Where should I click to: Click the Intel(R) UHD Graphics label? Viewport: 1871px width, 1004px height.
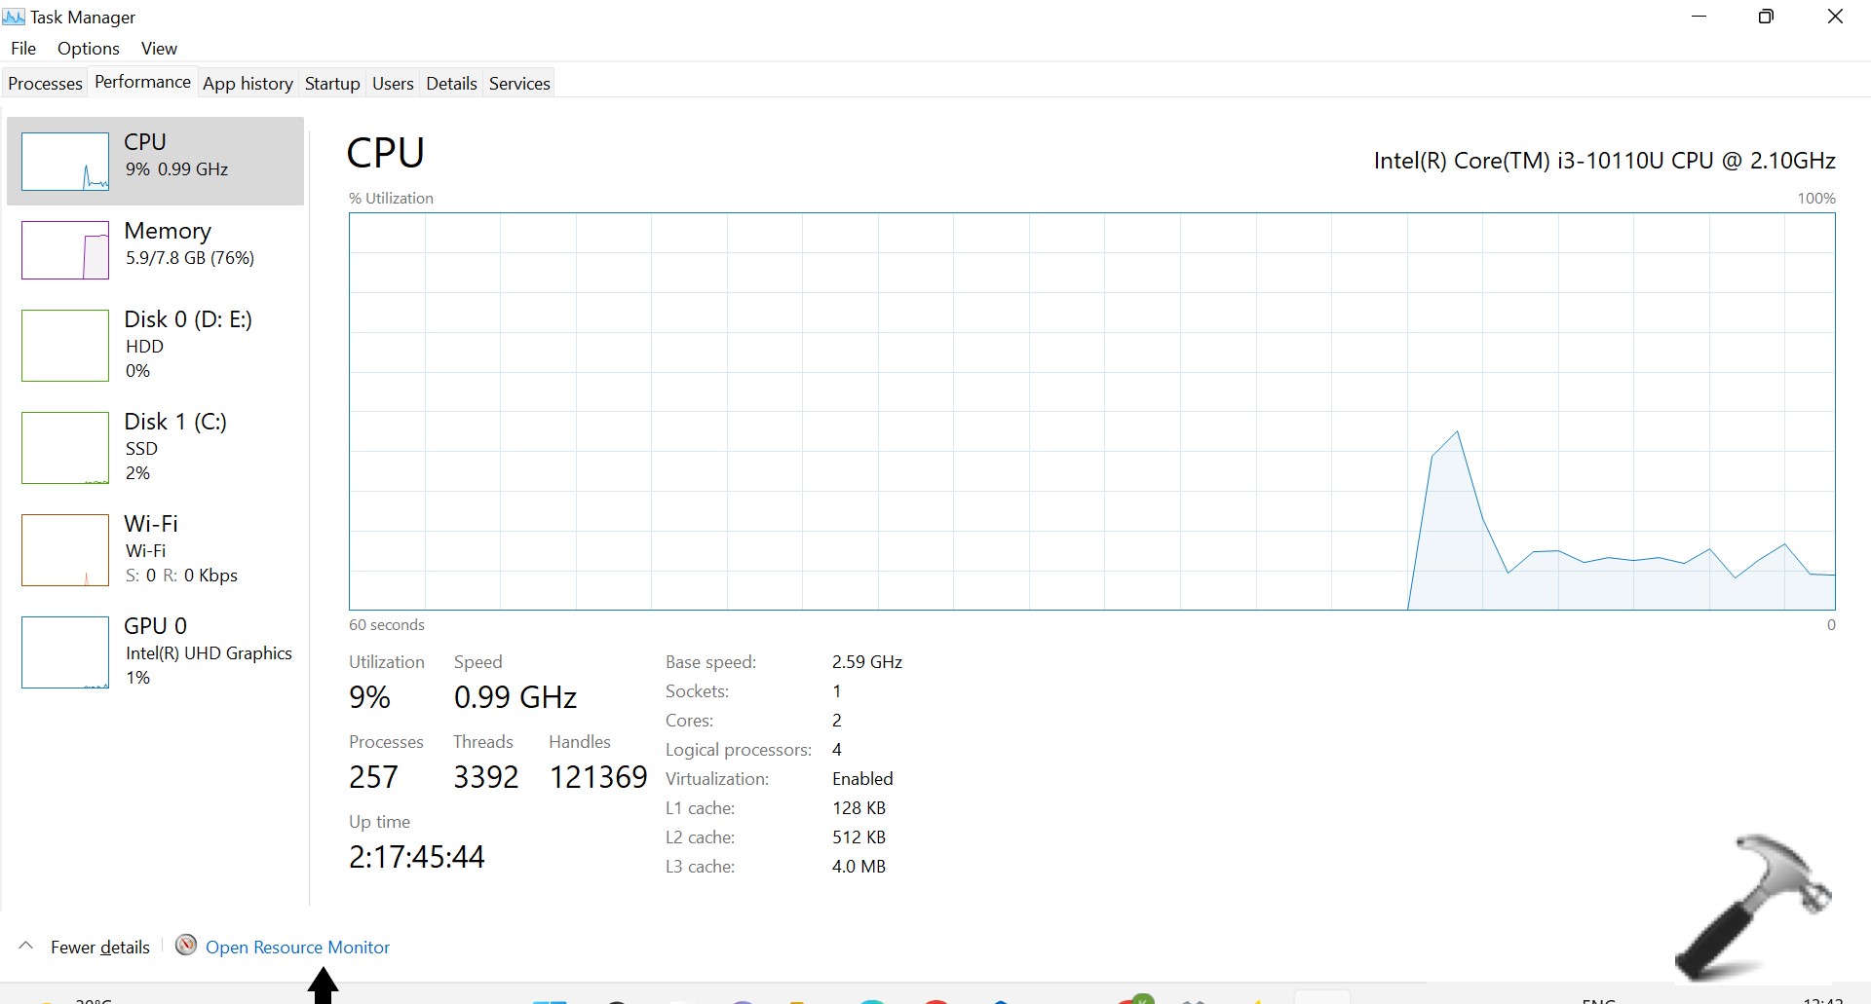[209, 653]
